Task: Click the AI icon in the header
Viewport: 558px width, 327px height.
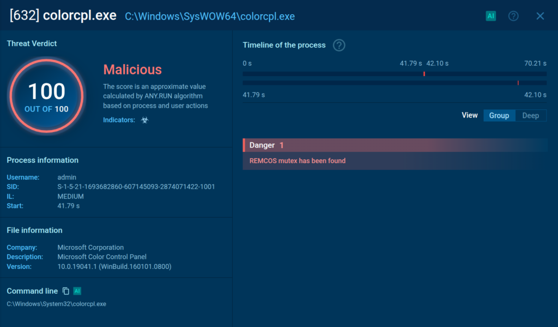Action: [x=490, y=16]
